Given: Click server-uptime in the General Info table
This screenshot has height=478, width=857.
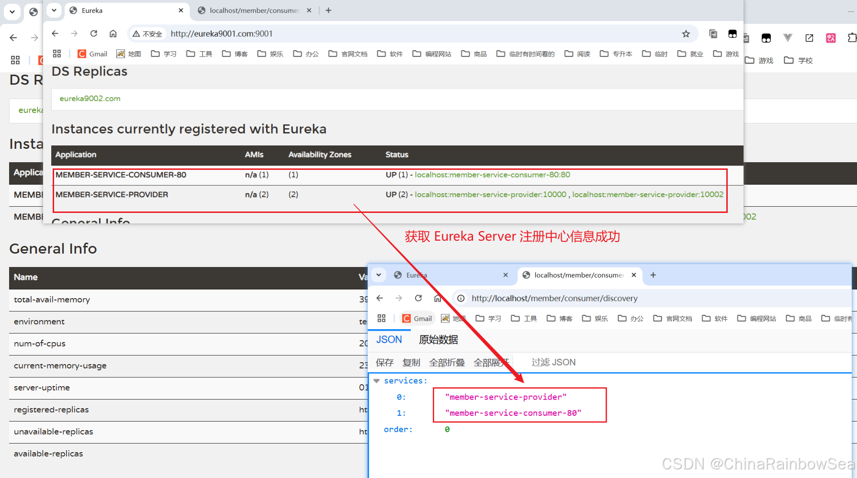Looking at the screenshot, I should (42, 388).
